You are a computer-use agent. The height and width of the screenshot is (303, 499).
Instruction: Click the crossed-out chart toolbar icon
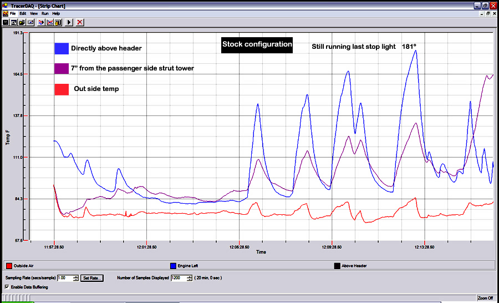click(x=49, y=22)
